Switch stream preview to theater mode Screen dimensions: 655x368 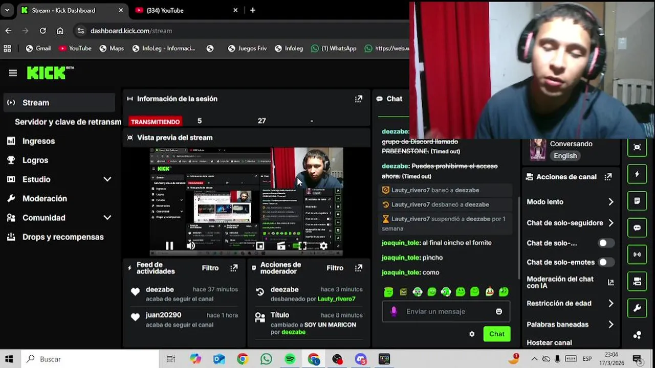point(281,246)
